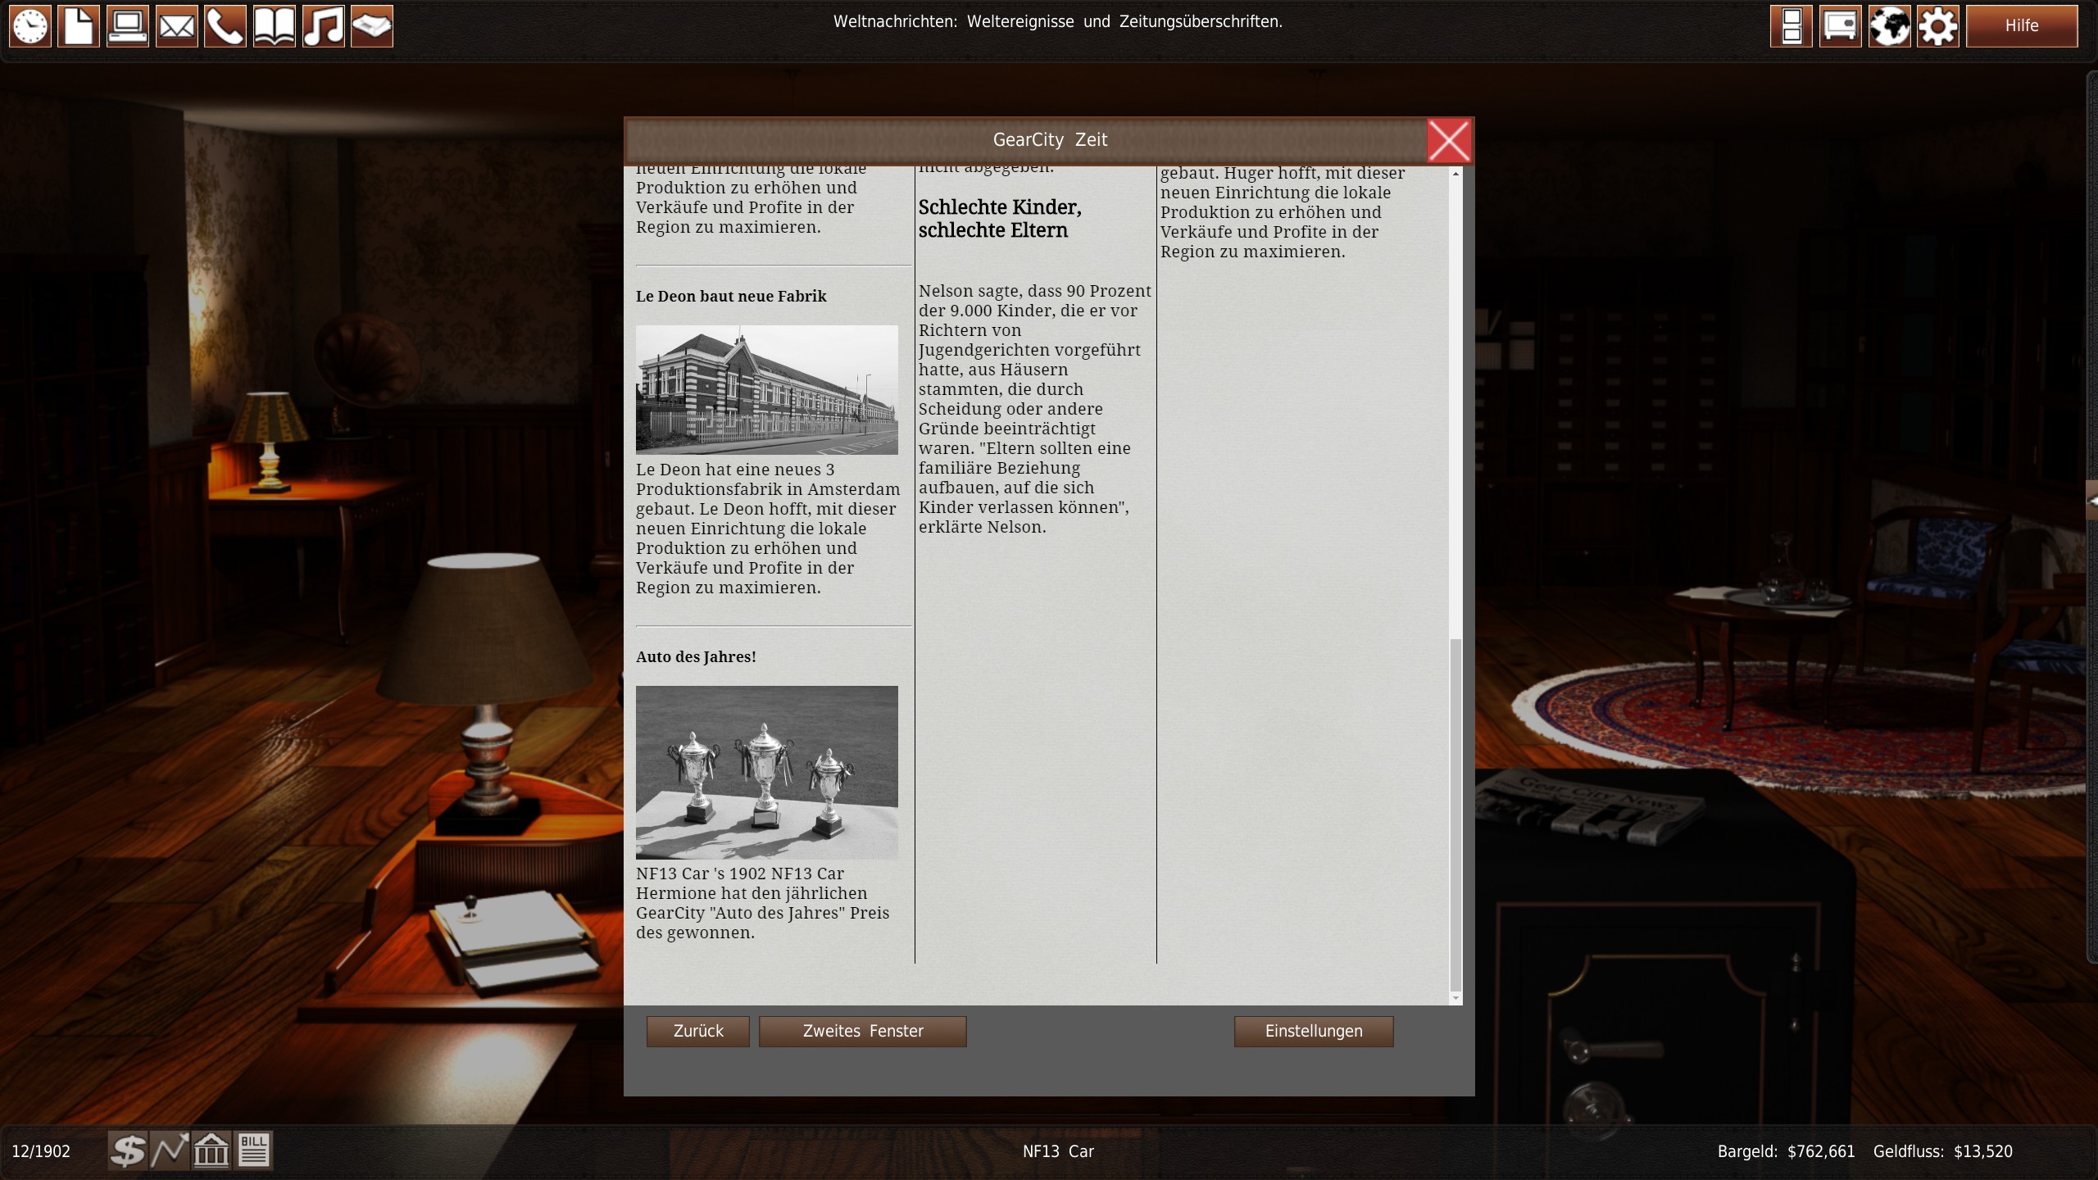
Task: Click the Hilfe button
Action: pyautogui.click(x=2021, y=26)
